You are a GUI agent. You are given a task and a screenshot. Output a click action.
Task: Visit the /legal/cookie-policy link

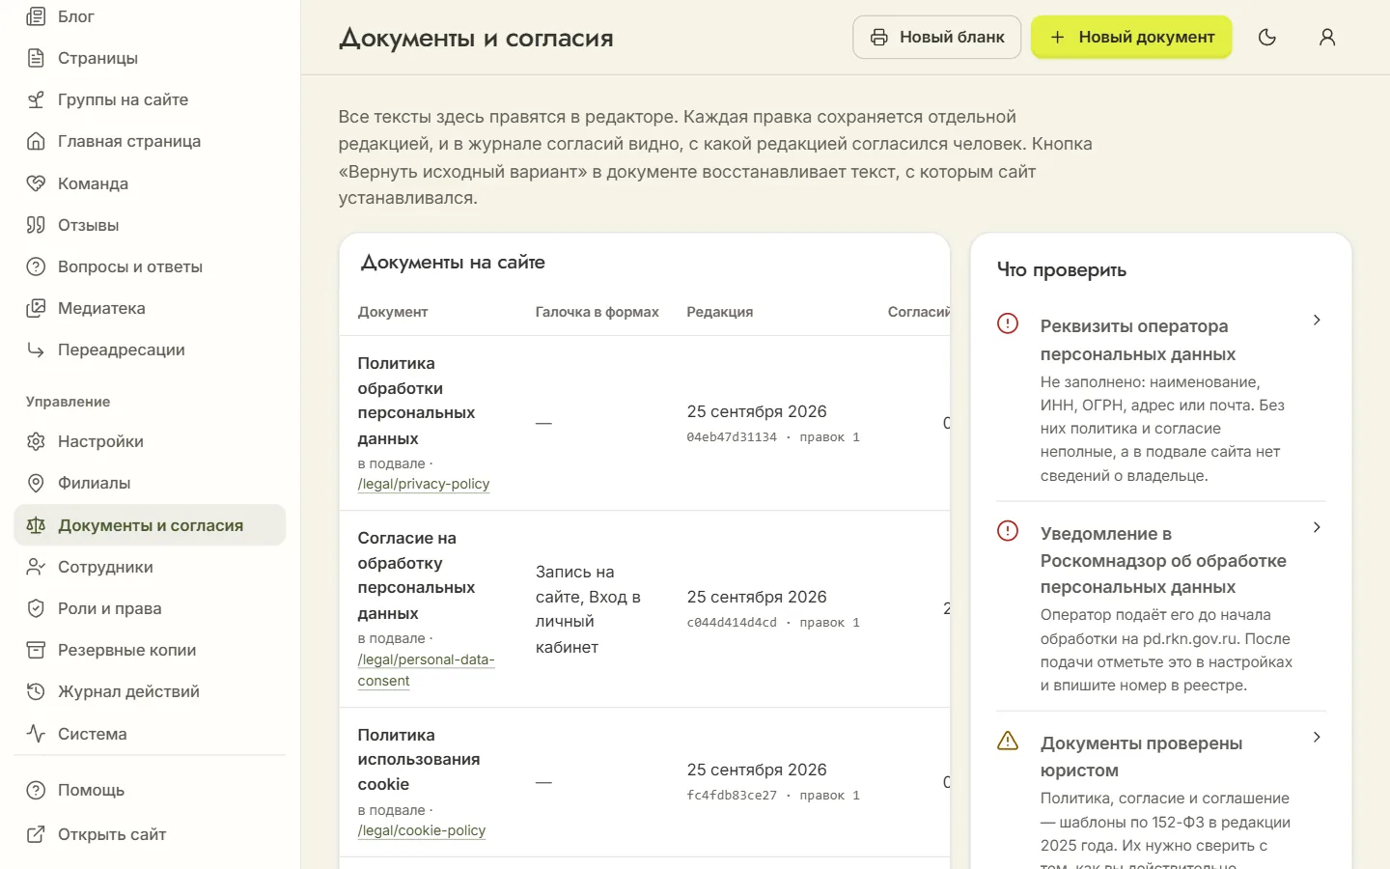(422, 830)
